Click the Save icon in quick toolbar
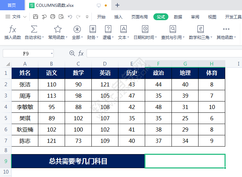Image resolution: width=242 pixels, height=177 pixels. [36, 17]
